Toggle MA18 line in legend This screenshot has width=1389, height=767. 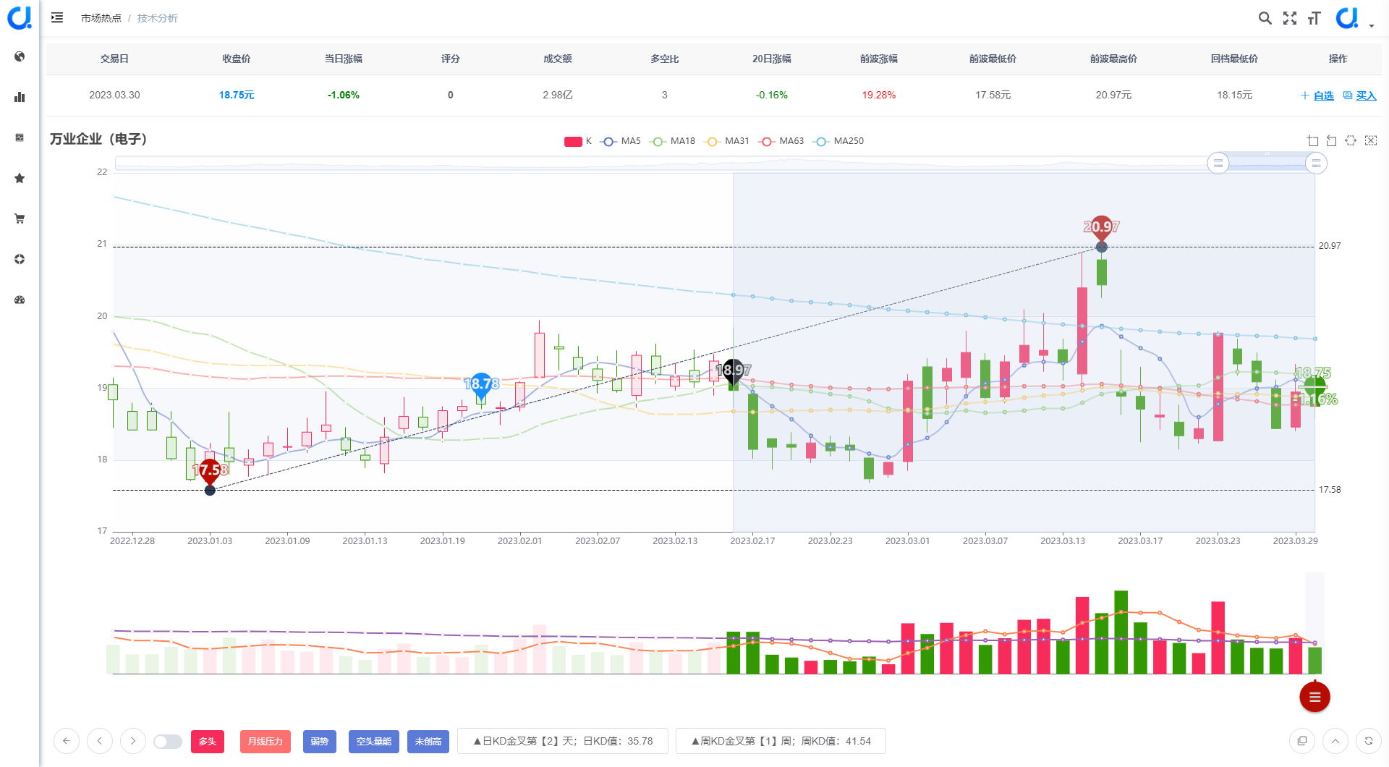pyautogui.click(x=673, y=141)
